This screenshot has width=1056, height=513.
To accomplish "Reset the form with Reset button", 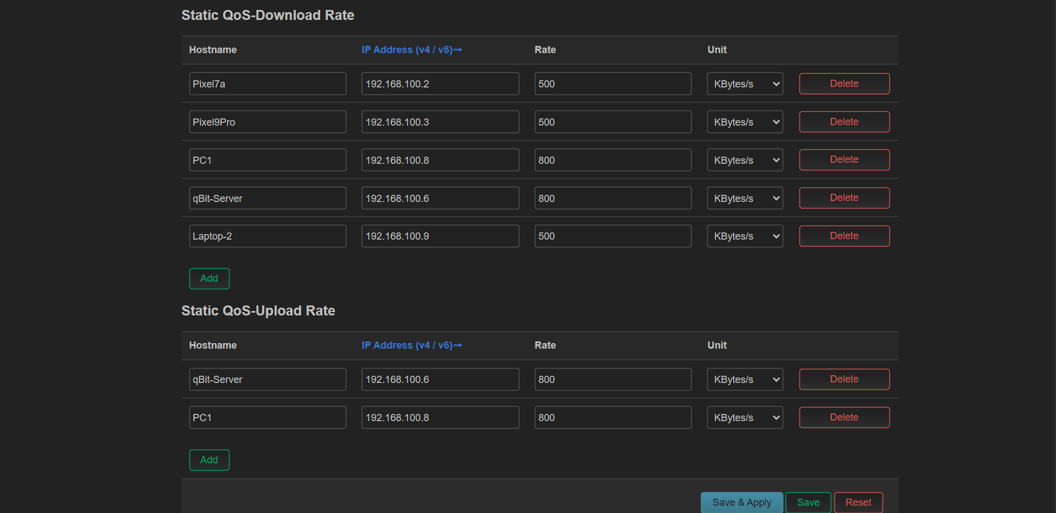I will point(858,502).
